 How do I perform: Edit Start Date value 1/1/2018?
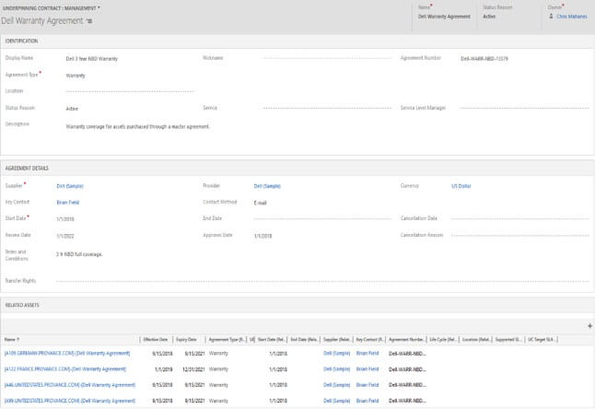(65, 219)
